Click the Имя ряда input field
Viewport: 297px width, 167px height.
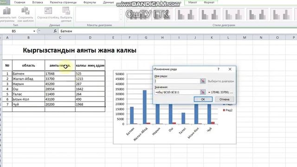(x=177, y=81)
